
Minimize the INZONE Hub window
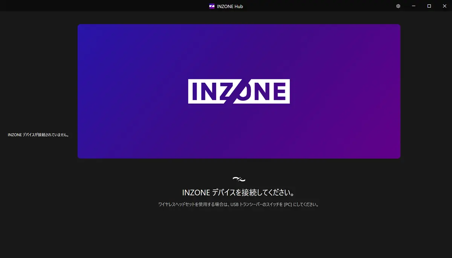coord(414,6)
